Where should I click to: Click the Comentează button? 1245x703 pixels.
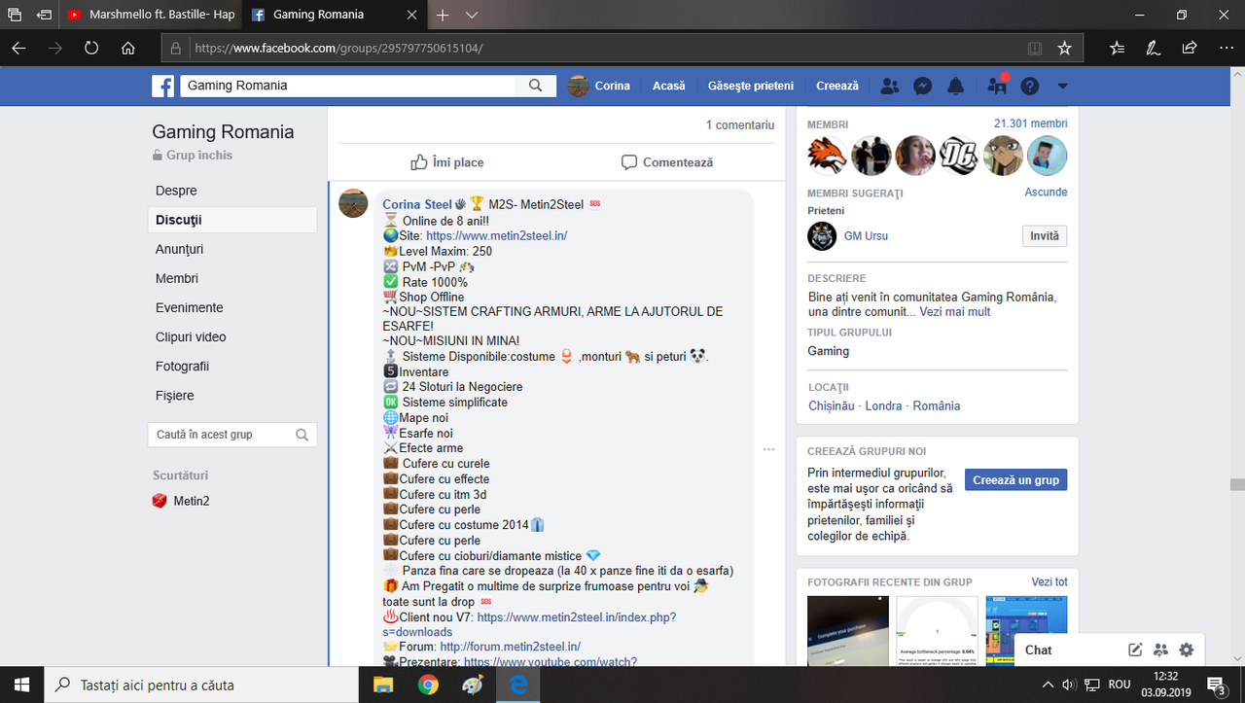click(667, 162)
